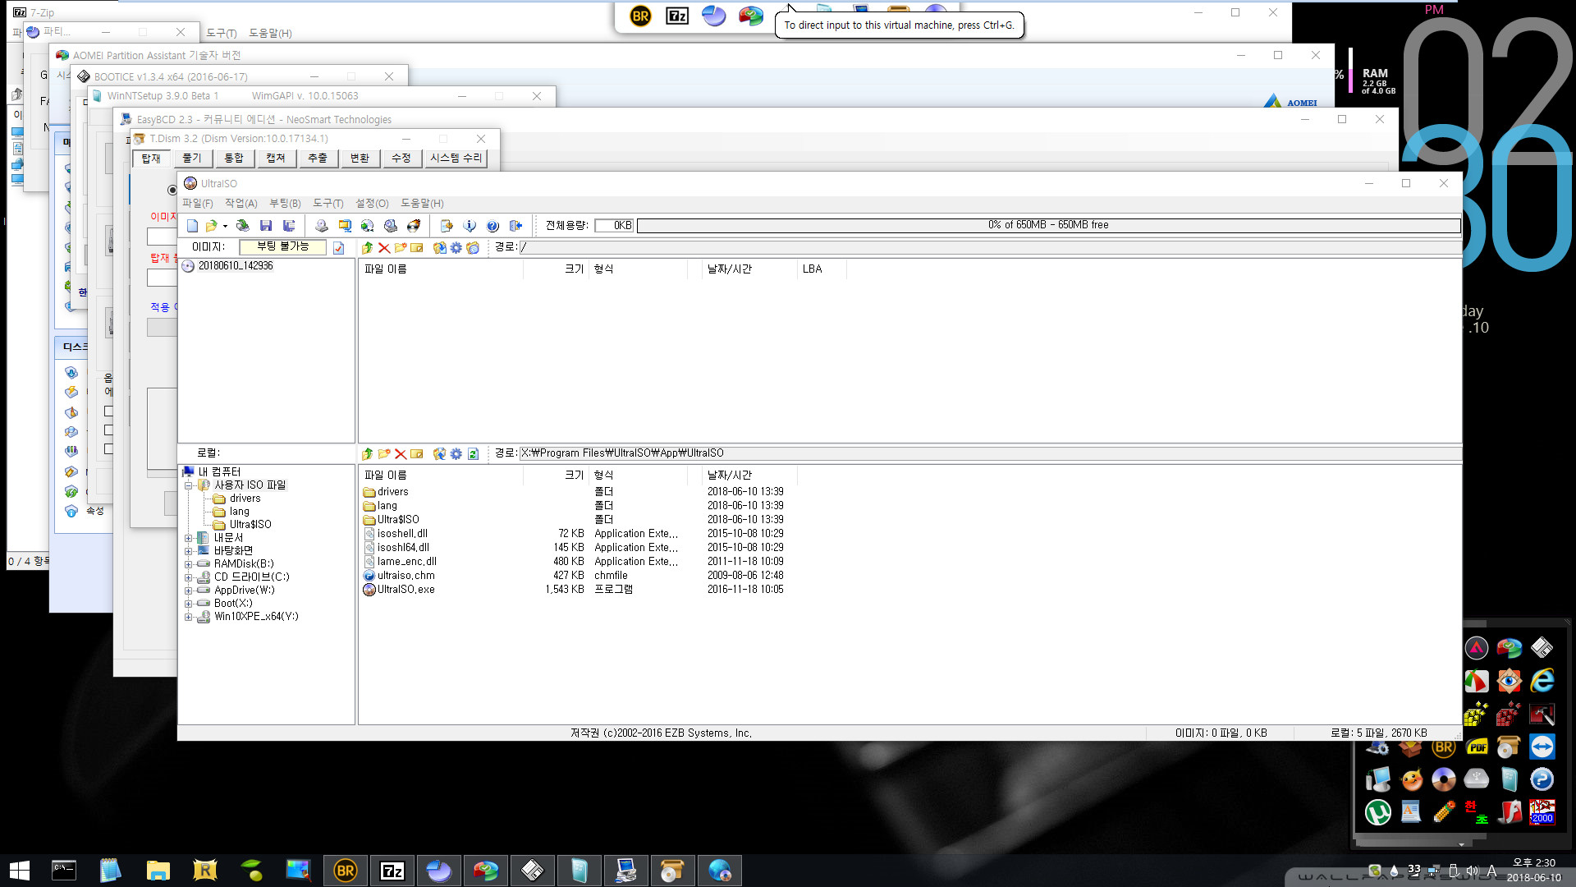Launch Internet Explorer icon in desktop dock
The image size is (1576, 887).
[1542, 681]
